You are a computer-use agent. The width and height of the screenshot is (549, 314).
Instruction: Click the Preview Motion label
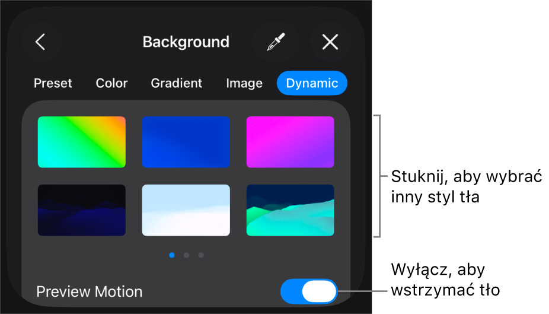tap(90, 291)
